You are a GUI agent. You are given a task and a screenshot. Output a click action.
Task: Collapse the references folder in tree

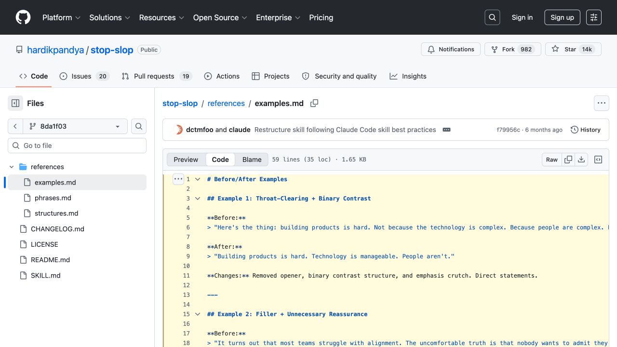click(x=12, y=167)
